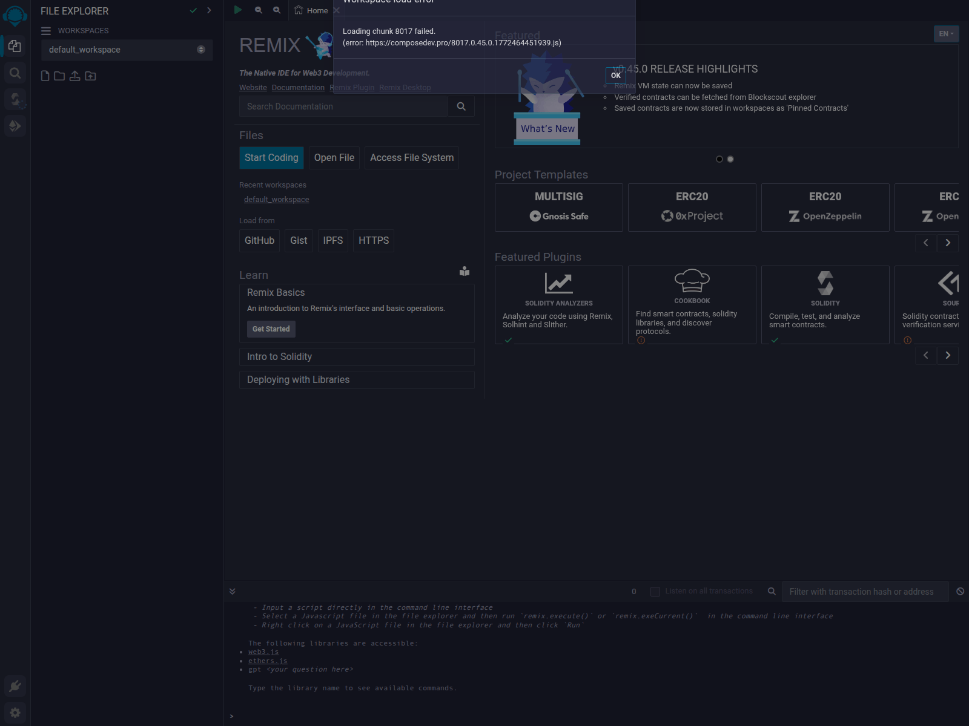Image resolution: width=969 pixels, height=726 pixels.
Task: Open the Solidity compiler sidebar icon
Action: [15, 99]
